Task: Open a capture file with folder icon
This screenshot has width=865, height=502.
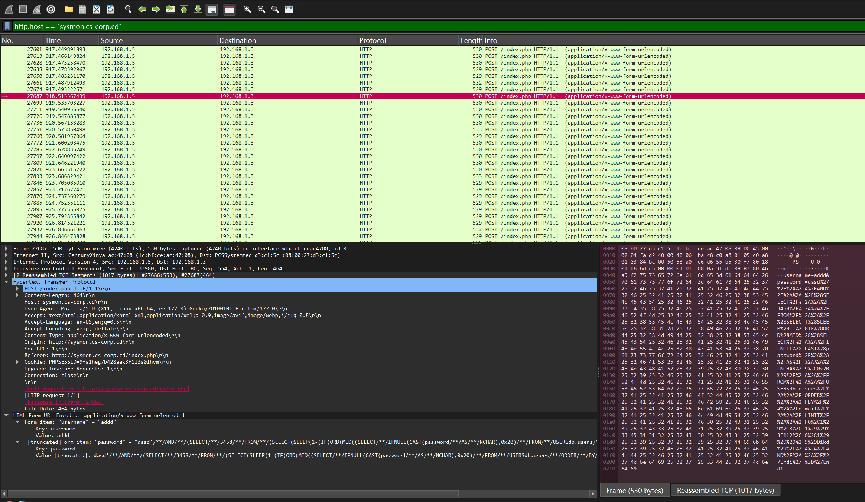Action: pyautogui.click(x=68, y=9)
